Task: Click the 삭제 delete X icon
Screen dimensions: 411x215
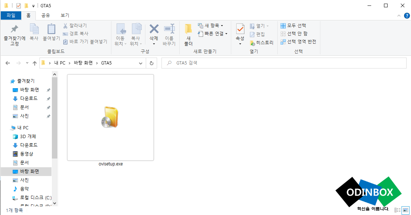Action: point(154,29)
